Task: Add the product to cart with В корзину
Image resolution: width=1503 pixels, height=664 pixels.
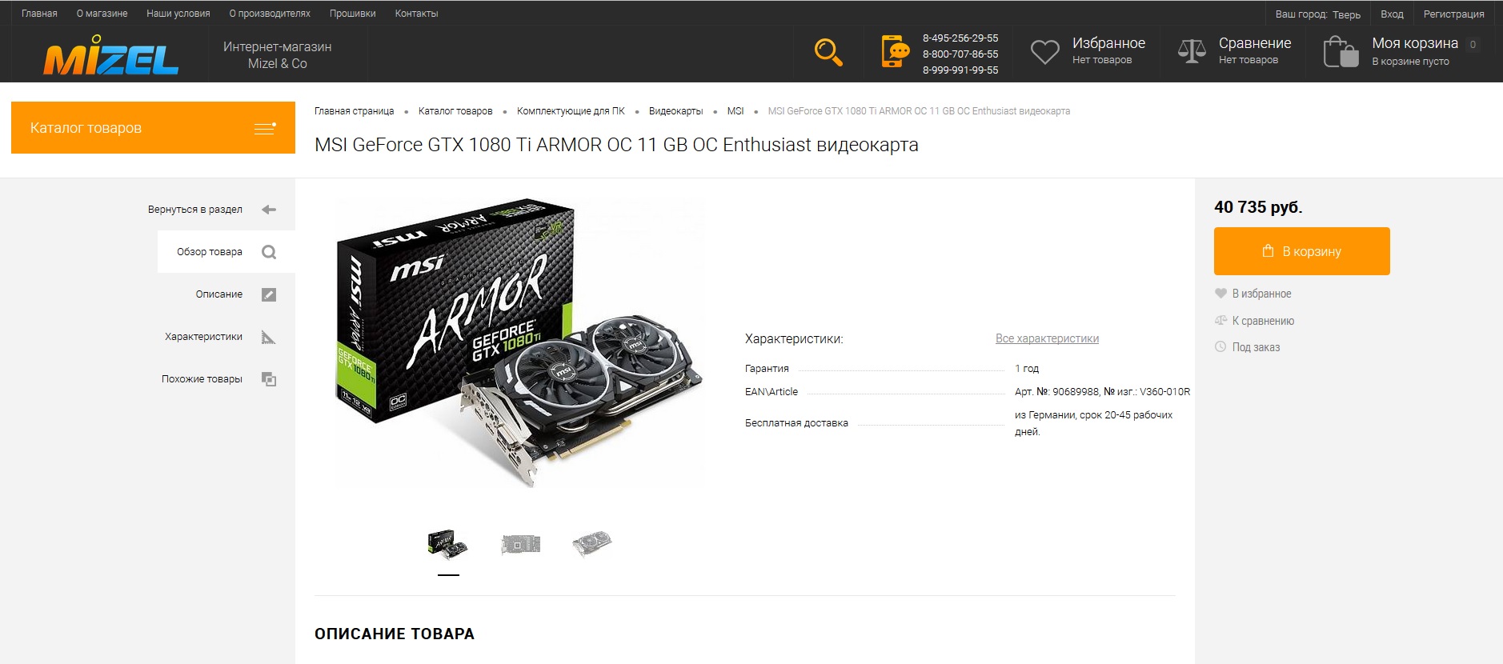Action: click(1301, 251)
